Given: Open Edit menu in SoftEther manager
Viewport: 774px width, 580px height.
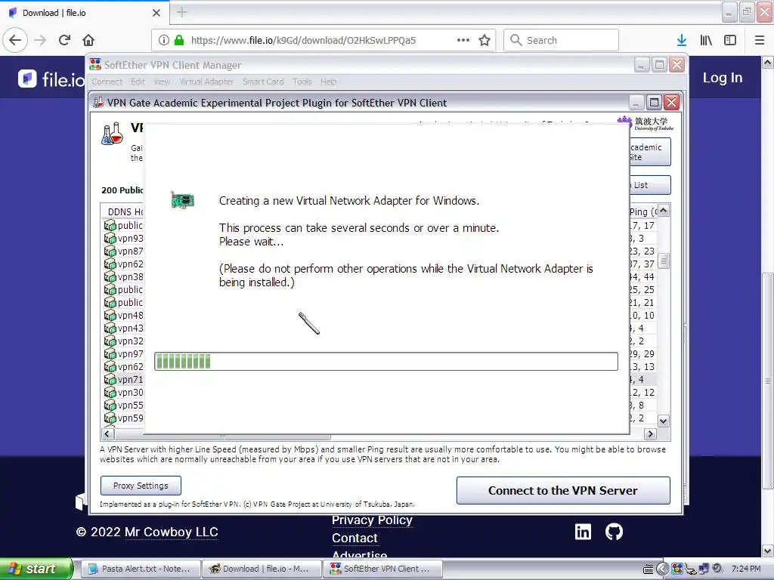Looking at the screenshot, I should (138, 82).
